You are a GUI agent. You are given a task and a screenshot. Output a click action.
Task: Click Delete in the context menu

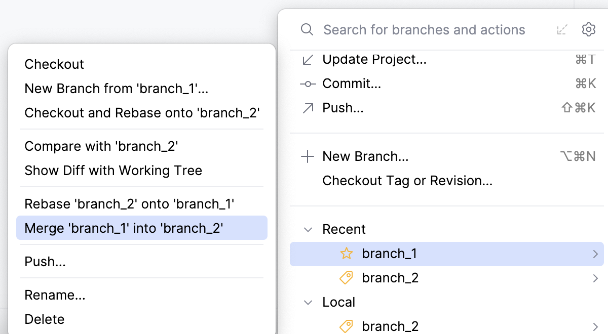tap(44, 319)
